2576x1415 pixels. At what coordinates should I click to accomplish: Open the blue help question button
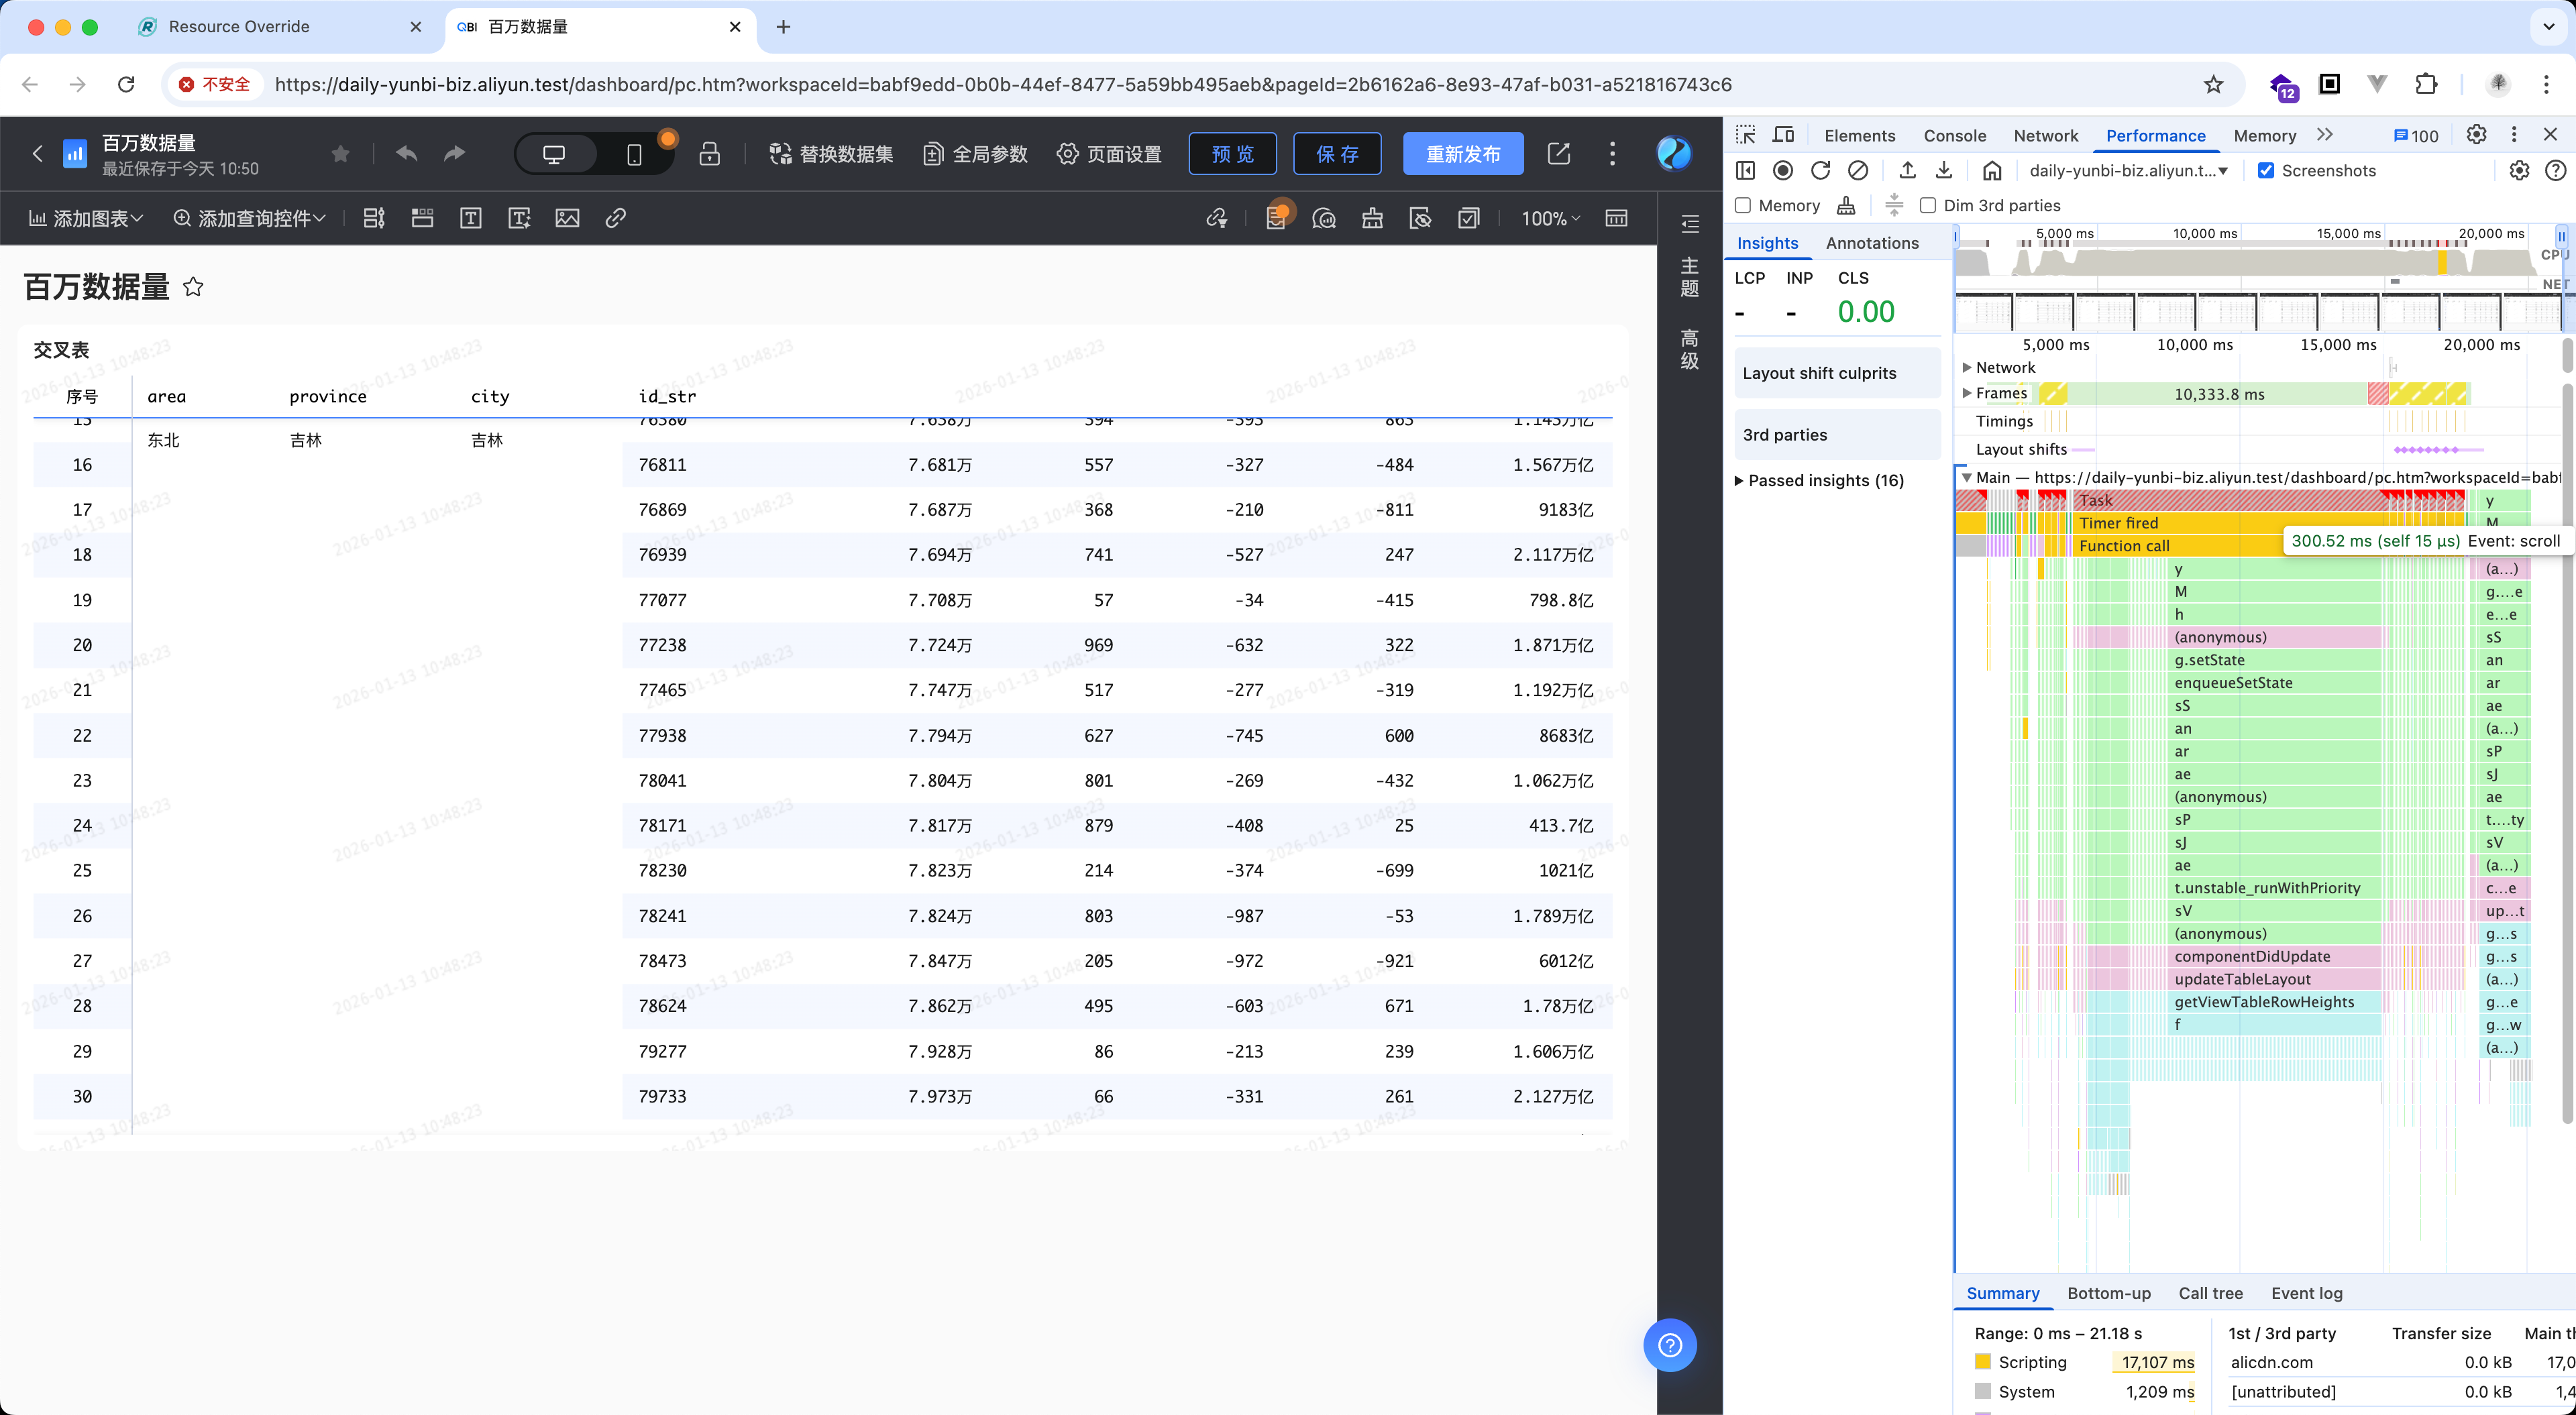click(x=1669, y=1345)
